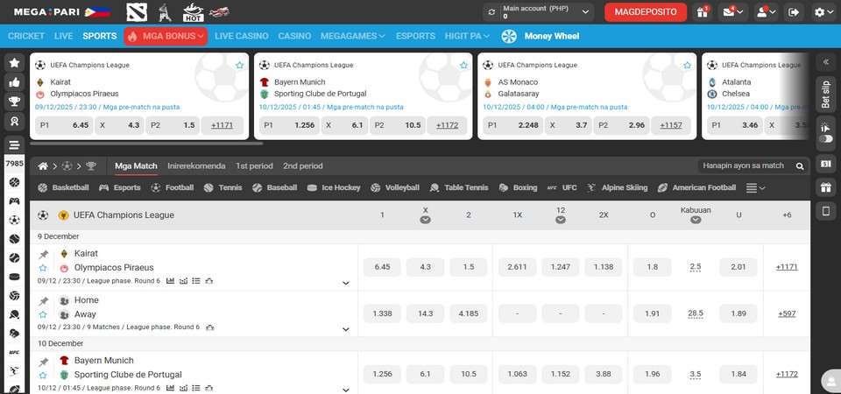Select 6.45 odds for Kairat win in list

pyautogui.click(x=382, y=267)
